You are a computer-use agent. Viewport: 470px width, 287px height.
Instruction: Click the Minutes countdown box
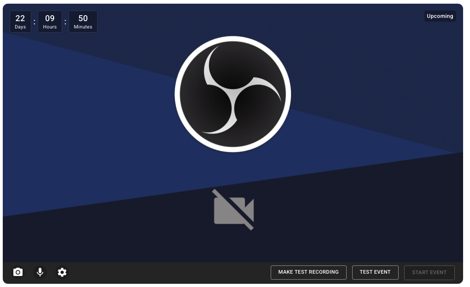83,22
